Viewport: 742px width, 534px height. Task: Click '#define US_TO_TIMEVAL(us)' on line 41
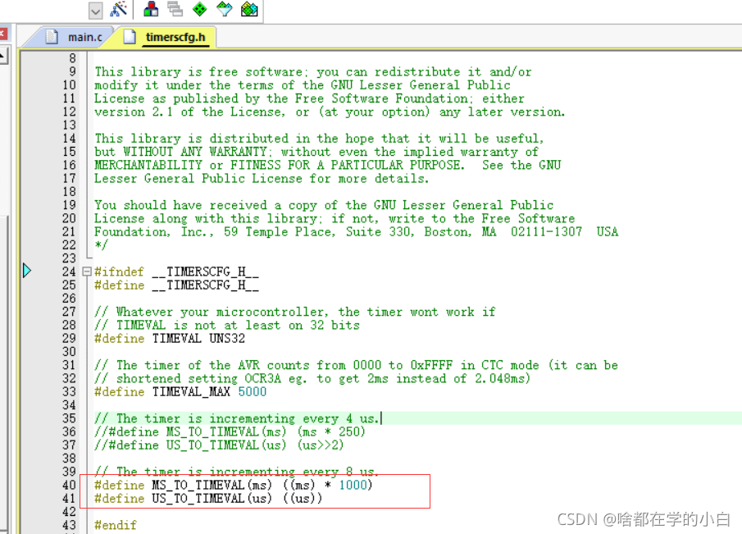tap(183, 499)
